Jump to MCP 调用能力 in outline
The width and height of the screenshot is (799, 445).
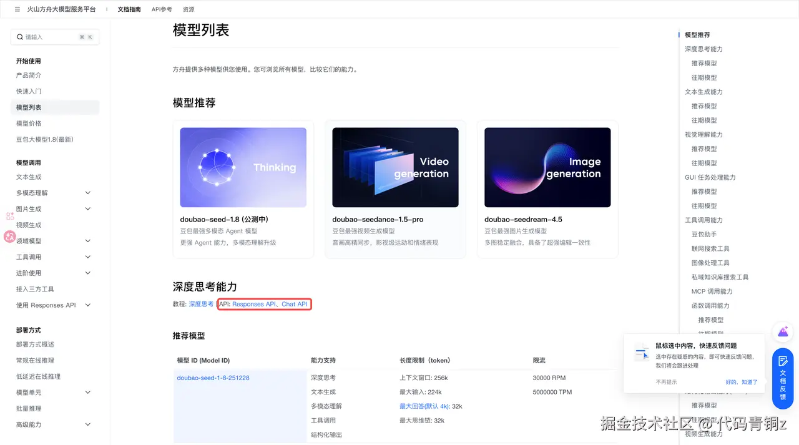pyautogui.click(x=712, y=291)
